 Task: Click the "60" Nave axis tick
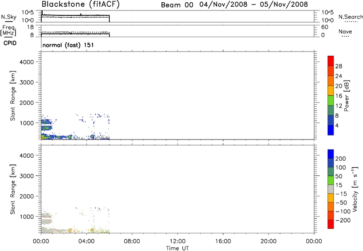click(x=325, y=27)
